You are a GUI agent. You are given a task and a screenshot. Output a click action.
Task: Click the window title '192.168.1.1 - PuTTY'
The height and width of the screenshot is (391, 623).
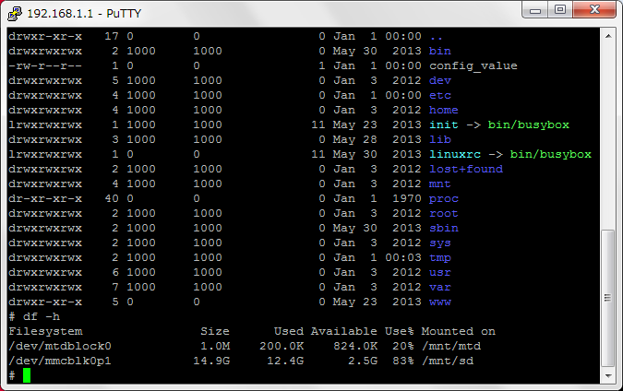[x=84, y=14]
